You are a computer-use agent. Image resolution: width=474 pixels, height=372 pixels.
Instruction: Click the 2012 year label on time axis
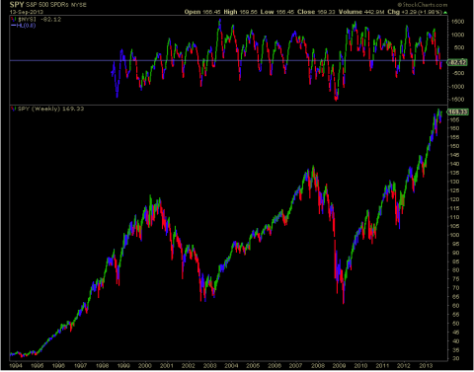click(404, 366)
